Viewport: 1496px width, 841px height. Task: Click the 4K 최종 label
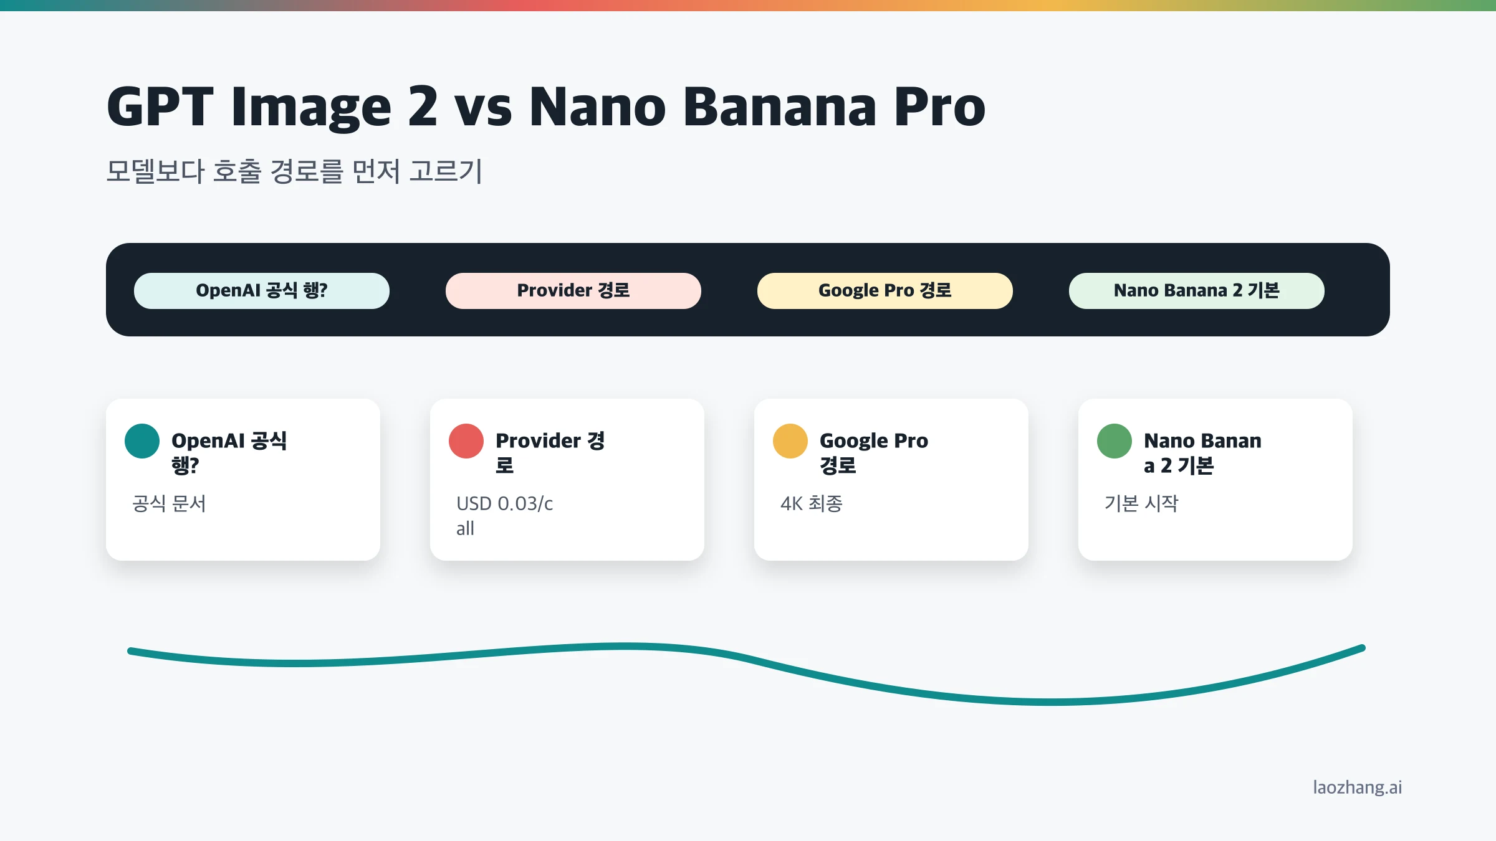pyautogui.click(x=811, y=503)
